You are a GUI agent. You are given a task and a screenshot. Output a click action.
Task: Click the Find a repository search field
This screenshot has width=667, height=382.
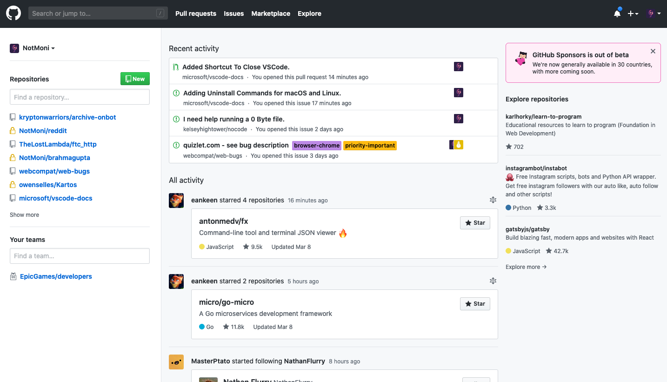[79, 96]
